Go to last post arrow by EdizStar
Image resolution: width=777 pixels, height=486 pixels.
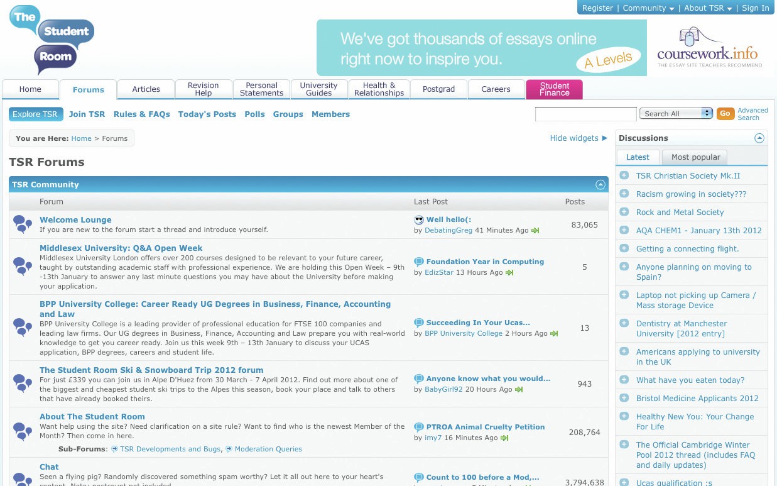pos(509,273)
